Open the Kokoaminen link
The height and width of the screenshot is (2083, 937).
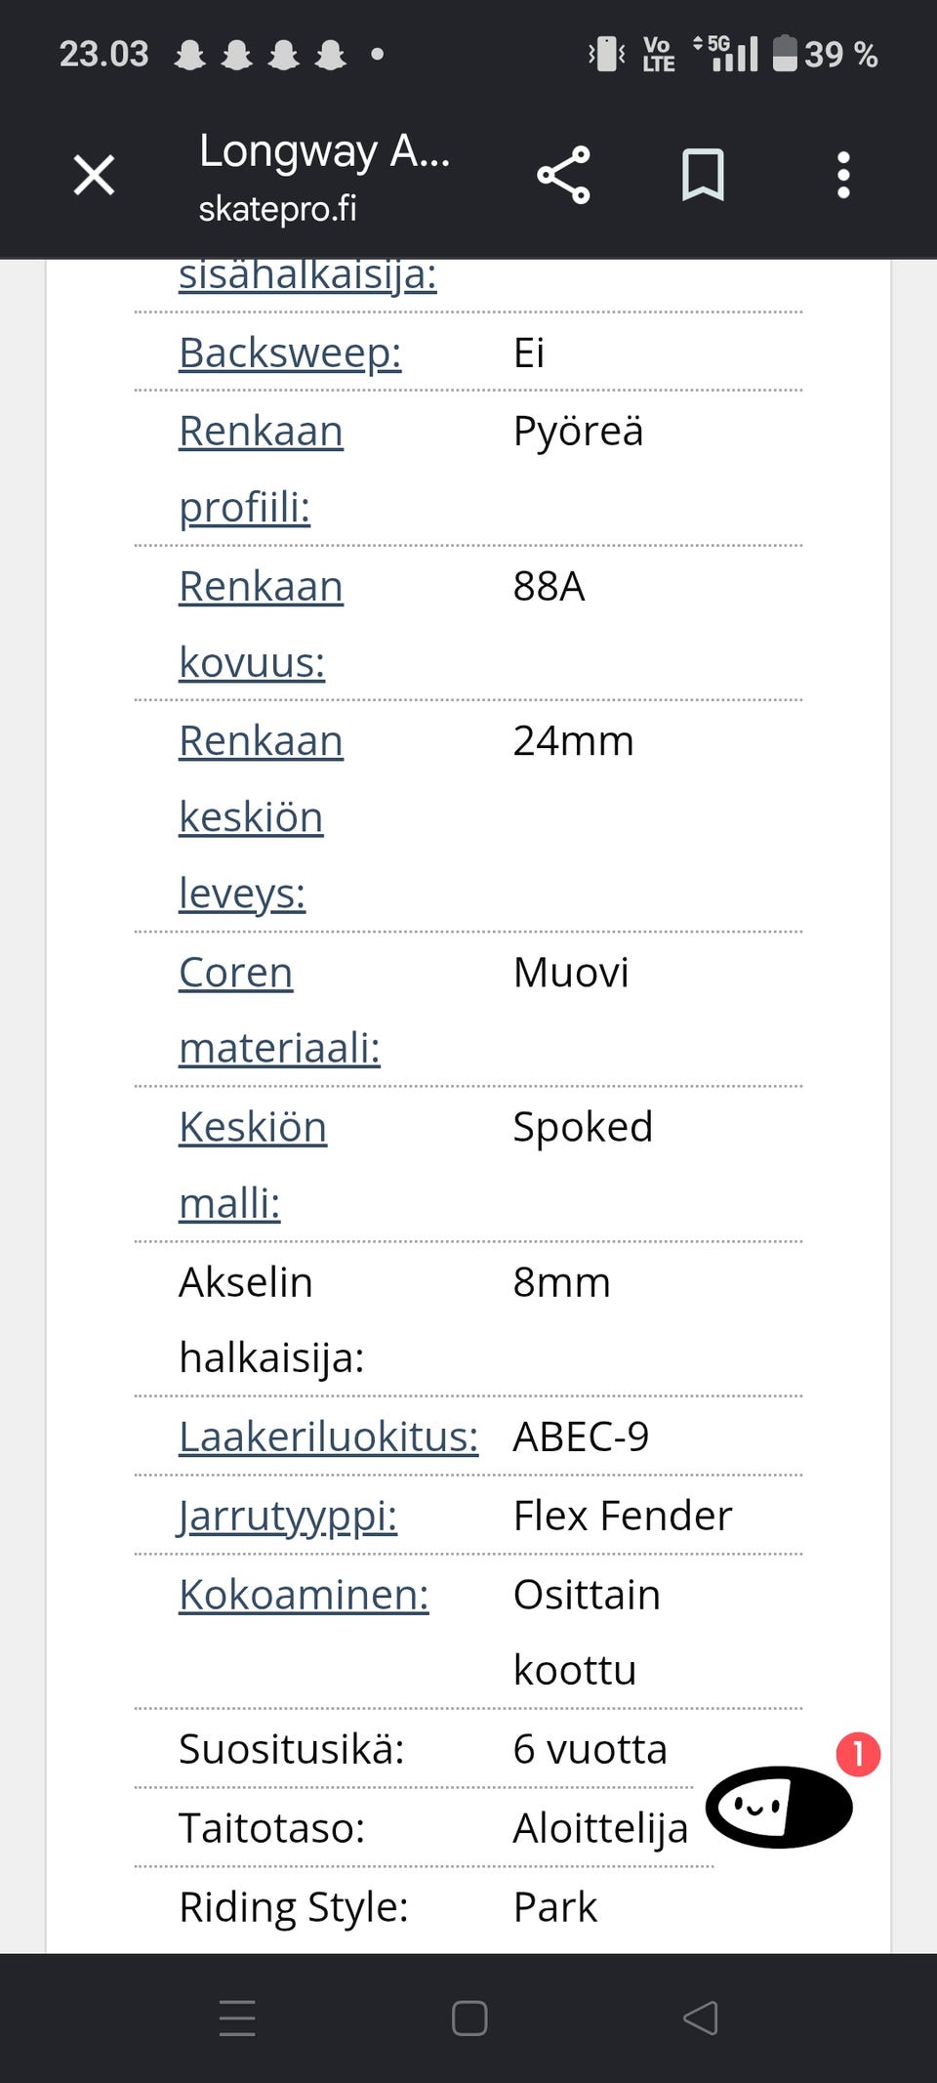point(304,1595)
